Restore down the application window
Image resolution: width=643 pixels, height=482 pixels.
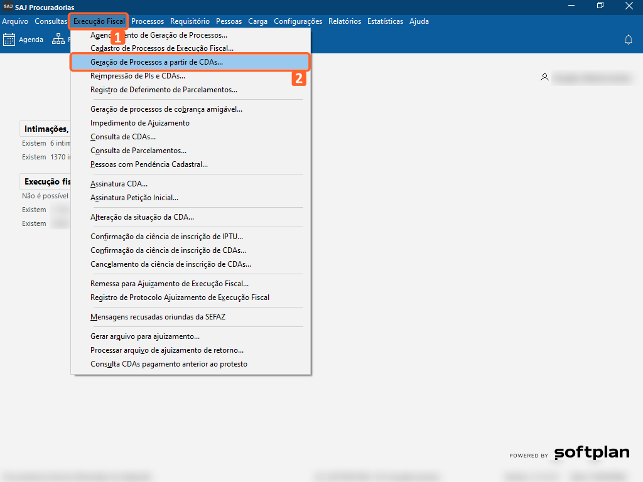tap(600, 6)
